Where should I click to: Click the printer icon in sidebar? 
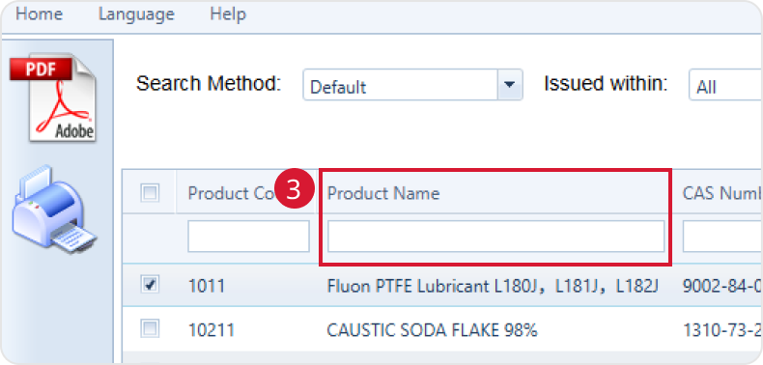[x=54, y=210]
